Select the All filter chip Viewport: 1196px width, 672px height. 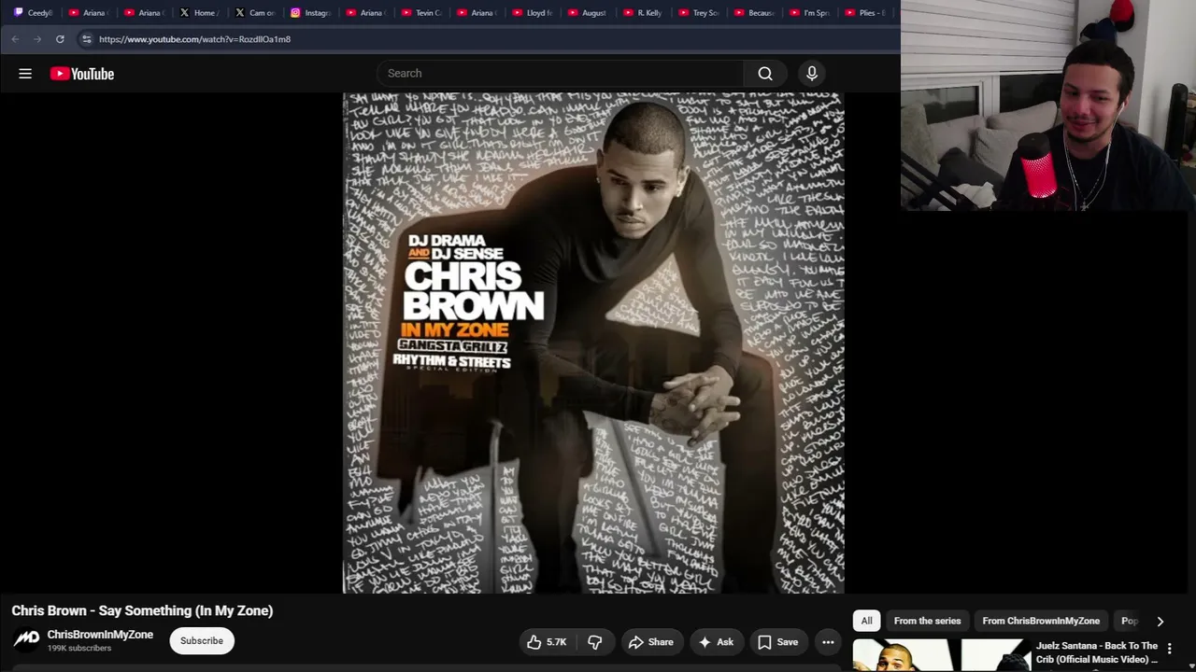click(x=866, y=621)
